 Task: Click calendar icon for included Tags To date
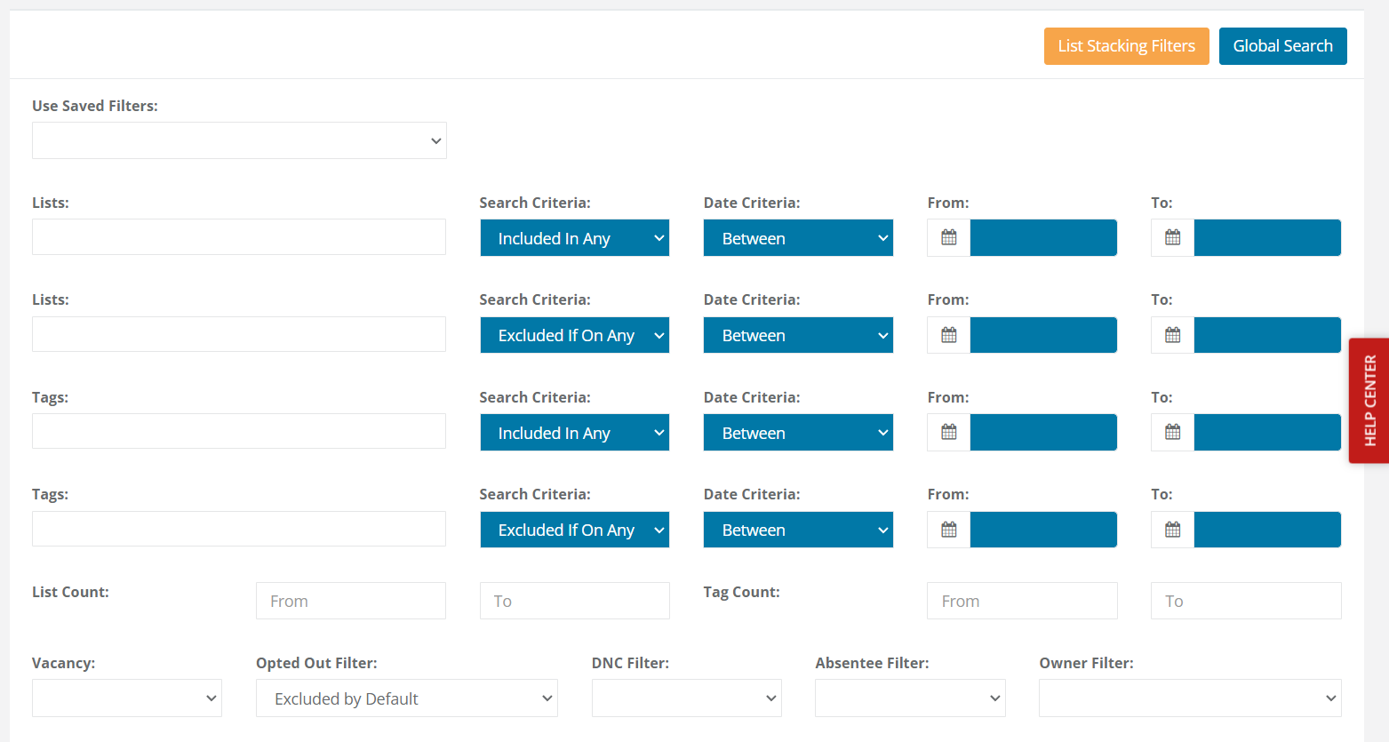[x=1172, y=433]
